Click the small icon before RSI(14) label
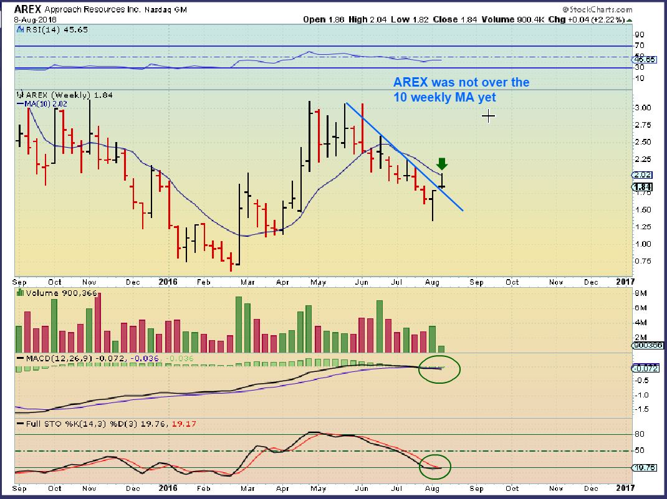This screenshot has height=499, width=667. click(x=20, y=29)
